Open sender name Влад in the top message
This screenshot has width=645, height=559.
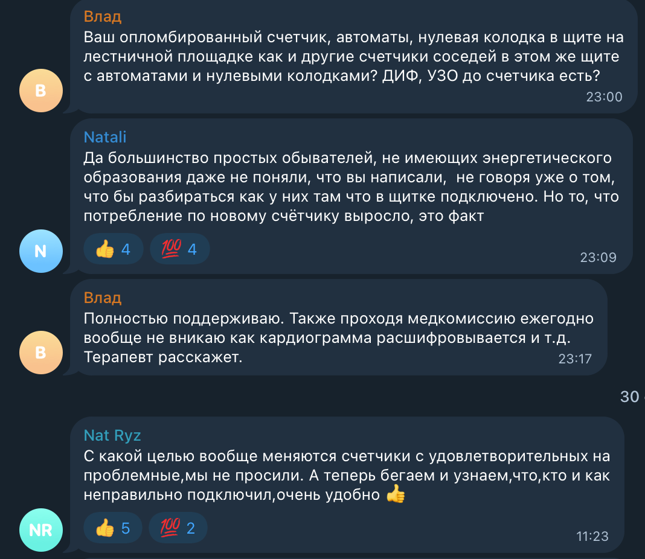click(103, 16)
